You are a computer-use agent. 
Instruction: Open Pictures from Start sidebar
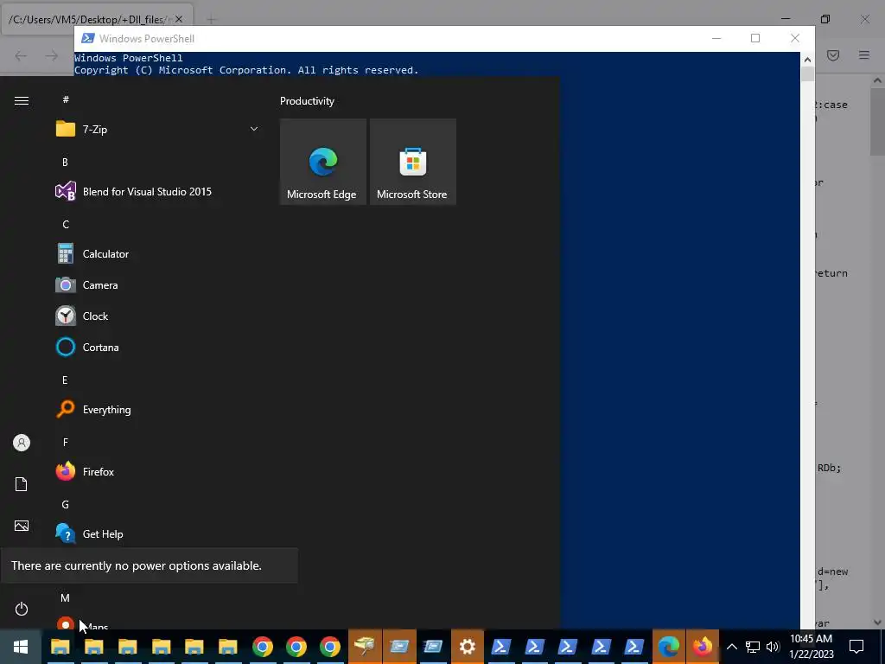[22, 526]
